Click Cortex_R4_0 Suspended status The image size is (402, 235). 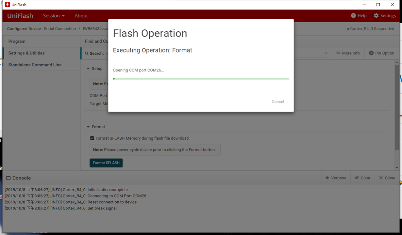tap(371, 29)
